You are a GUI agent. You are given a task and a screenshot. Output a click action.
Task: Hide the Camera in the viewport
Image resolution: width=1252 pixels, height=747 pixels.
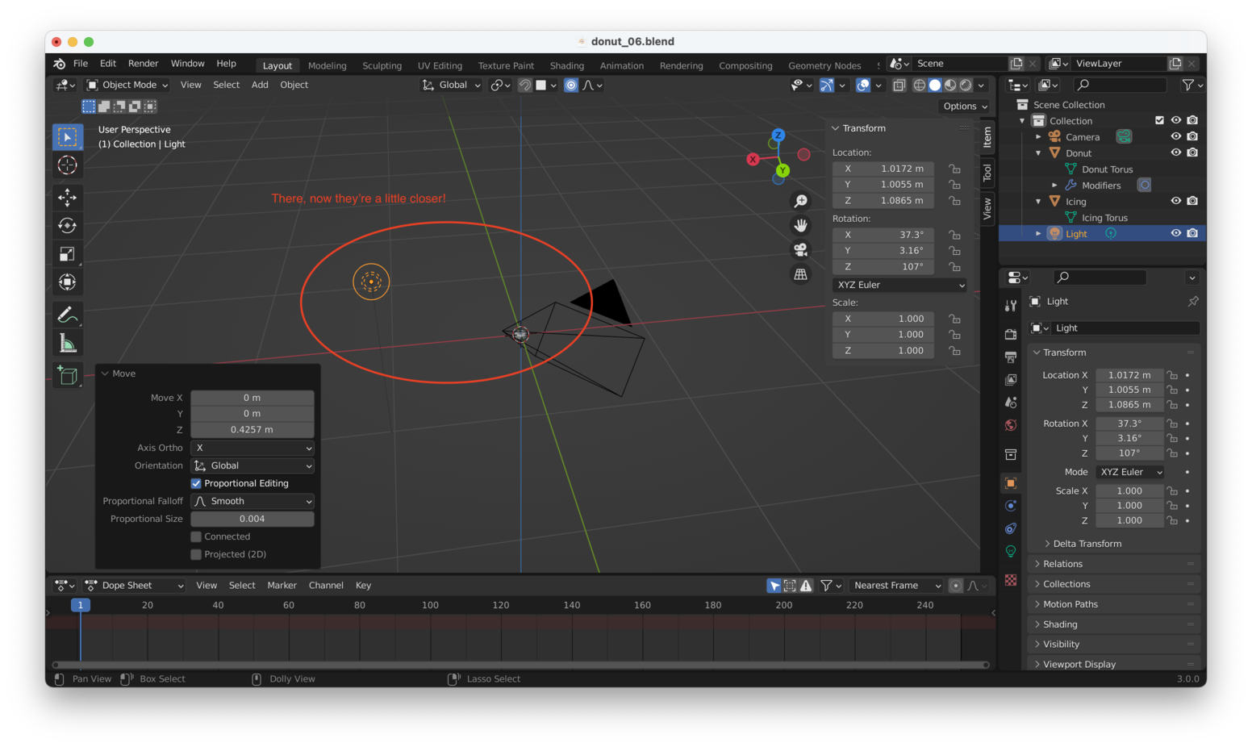point(1175,136)
